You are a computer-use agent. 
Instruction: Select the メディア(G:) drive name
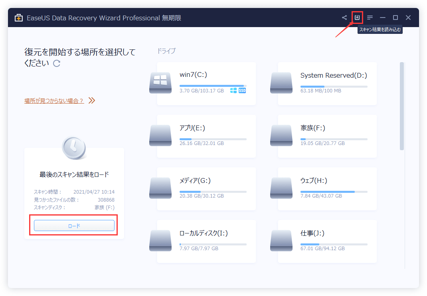click(195, 180)
